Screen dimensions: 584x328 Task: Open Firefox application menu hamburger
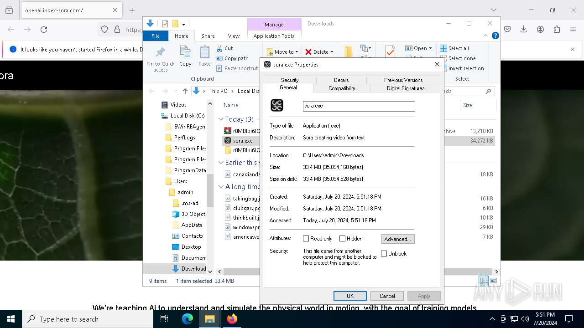coord(573,30)
